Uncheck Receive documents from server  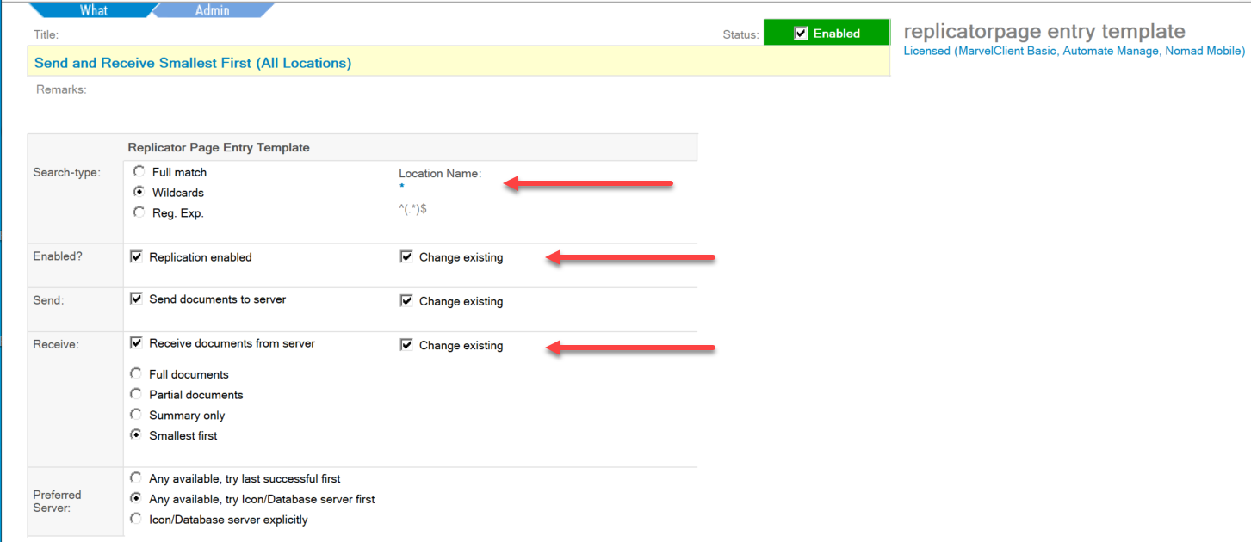pyautogui.click(x=136, y=343)
